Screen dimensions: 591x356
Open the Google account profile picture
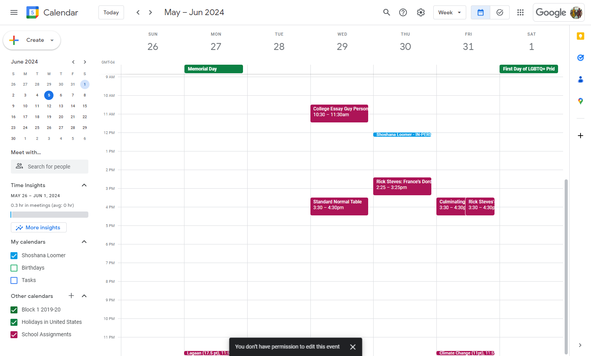[x=576, y=12]
